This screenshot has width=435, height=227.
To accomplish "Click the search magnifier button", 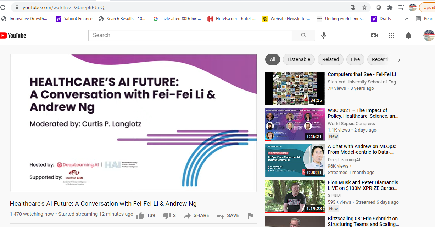I will tap(303, 35).
